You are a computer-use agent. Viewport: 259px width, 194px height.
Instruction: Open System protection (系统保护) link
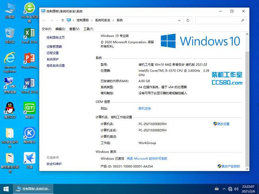click(53, 59)
